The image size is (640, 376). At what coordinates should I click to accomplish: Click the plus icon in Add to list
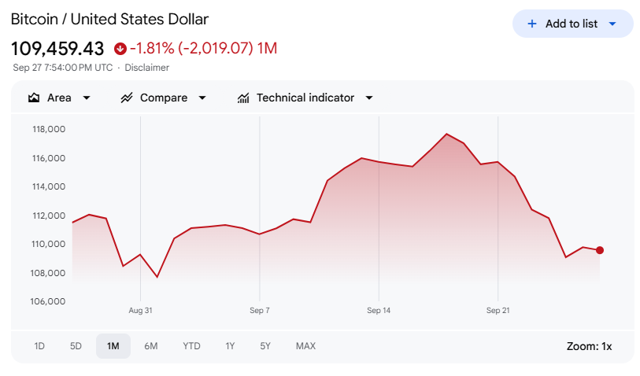532,24
